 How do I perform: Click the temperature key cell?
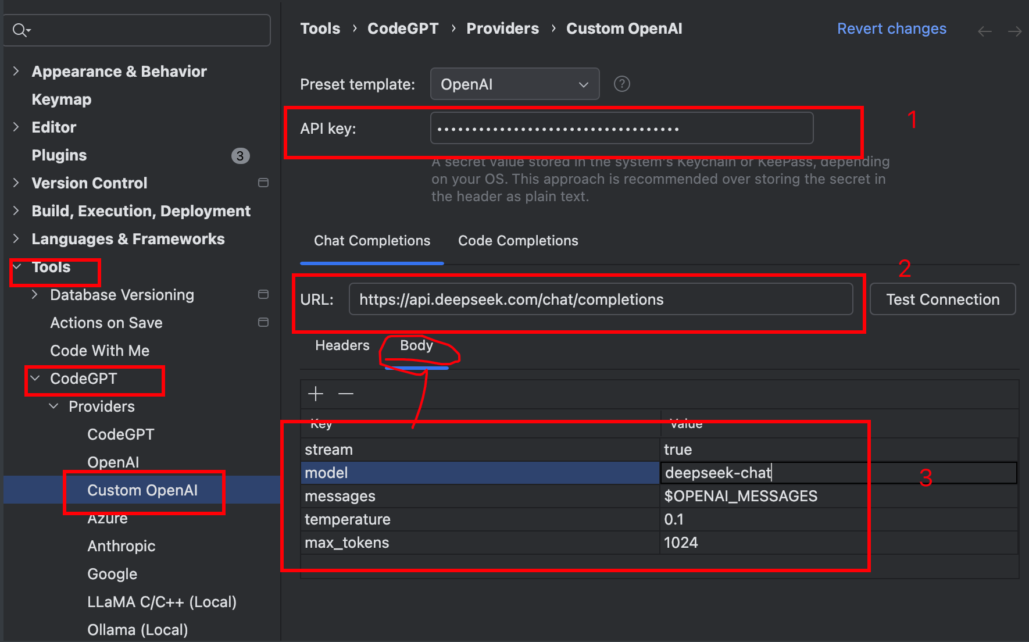click(480, 519)
